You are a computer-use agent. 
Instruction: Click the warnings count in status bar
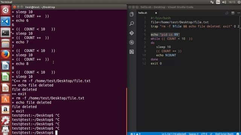coord(138,134)
